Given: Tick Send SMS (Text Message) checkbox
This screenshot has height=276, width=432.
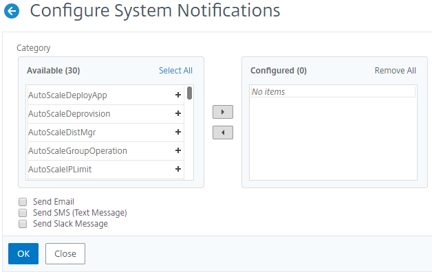Looking at the screenshot, I should [23, 213].
